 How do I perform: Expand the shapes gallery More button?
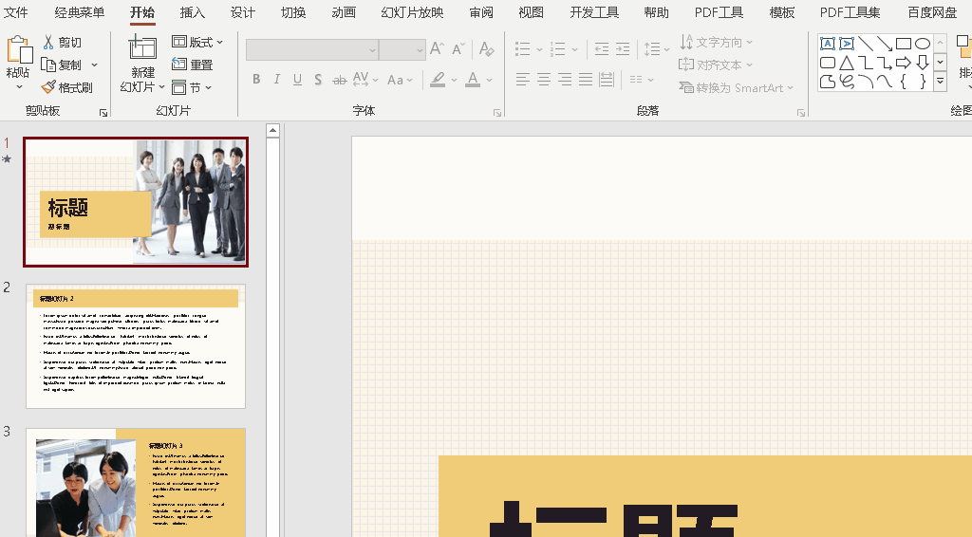tap(941, 82)
